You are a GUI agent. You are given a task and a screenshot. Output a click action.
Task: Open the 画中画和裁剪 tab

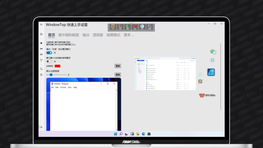[x=69, y=35]
